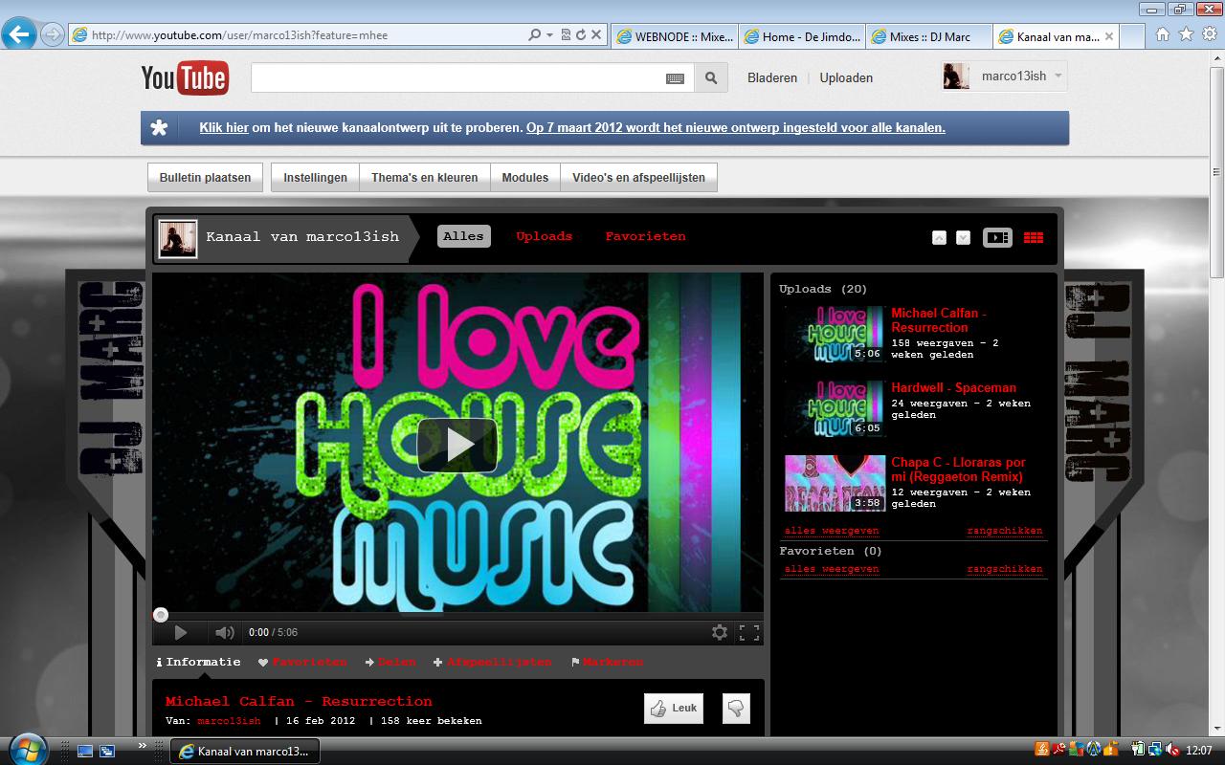
Task: Open Michael Calfan - Resurrection thumbnail in uploads
Action: (835, 334)
